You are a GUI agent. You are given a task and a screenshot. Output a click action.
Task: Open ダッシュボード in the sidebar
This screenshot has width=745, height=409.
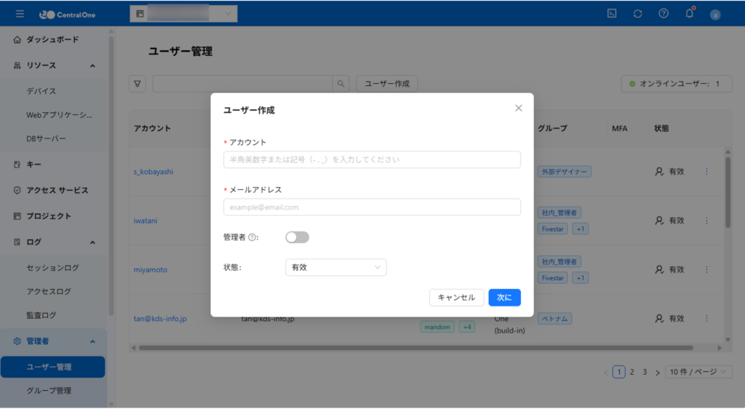coord(52,39)
